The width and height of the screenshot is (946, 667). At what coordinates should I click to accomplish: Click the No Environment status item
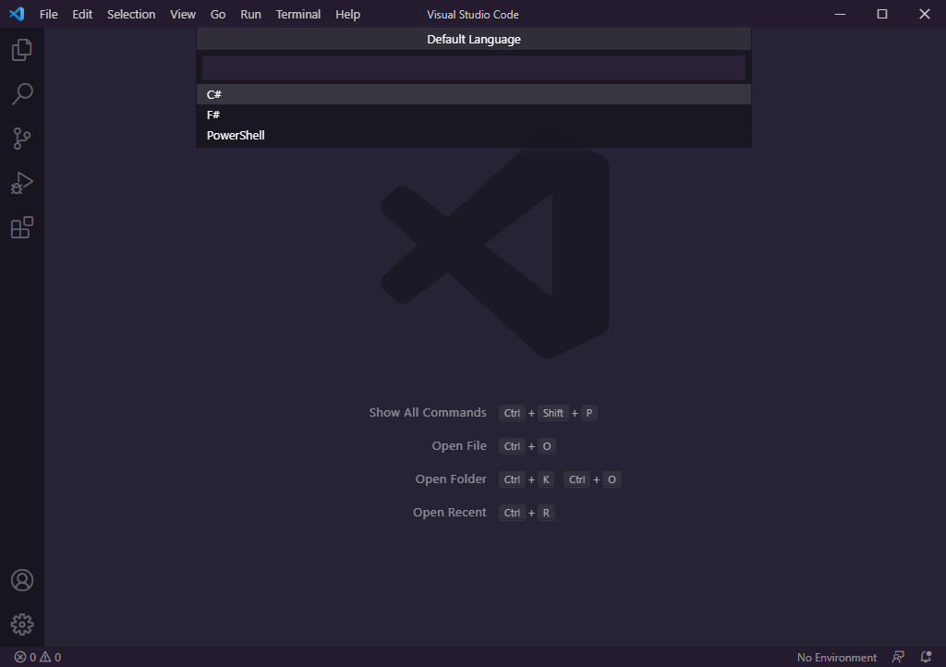836,657
